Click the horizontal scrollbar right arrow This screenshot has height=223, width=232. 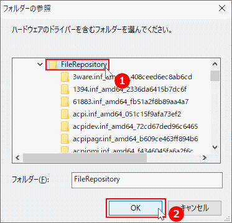click(205, 158)
